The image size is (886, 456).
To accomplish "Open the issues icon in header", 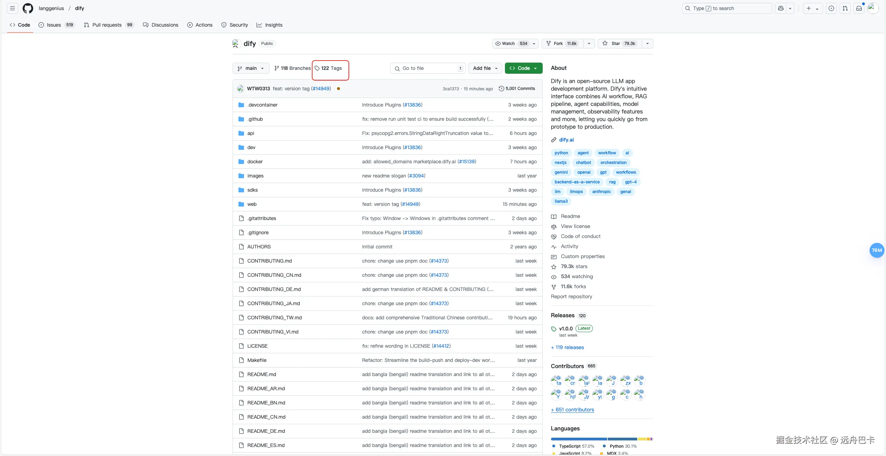I will [831, 8].
